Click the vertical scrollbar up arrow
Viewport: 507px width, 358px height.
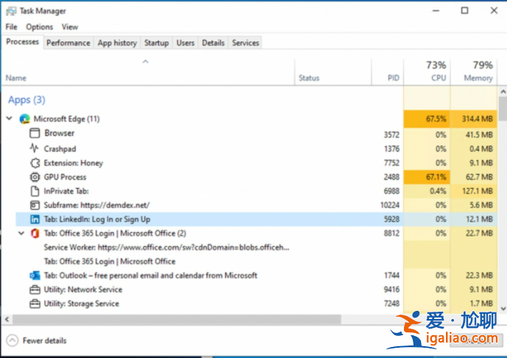[x=503, y=92]
